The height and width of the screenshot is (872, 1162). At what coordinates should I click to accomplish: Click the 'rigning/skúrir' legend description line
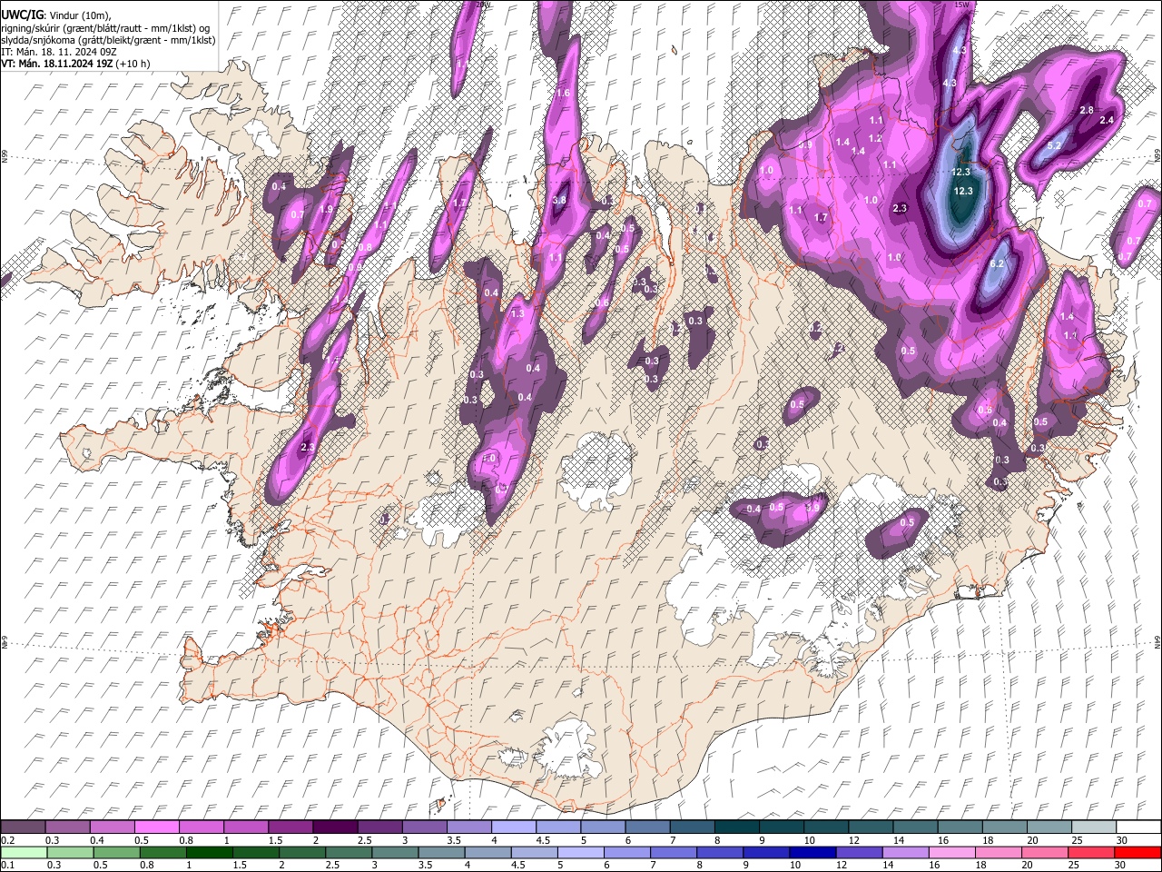pyautogui.click(x=105, y=28)
